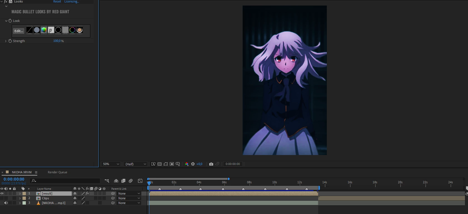
Task: Open the Composition Mini-Flowchart
Action: pos(107,181)
